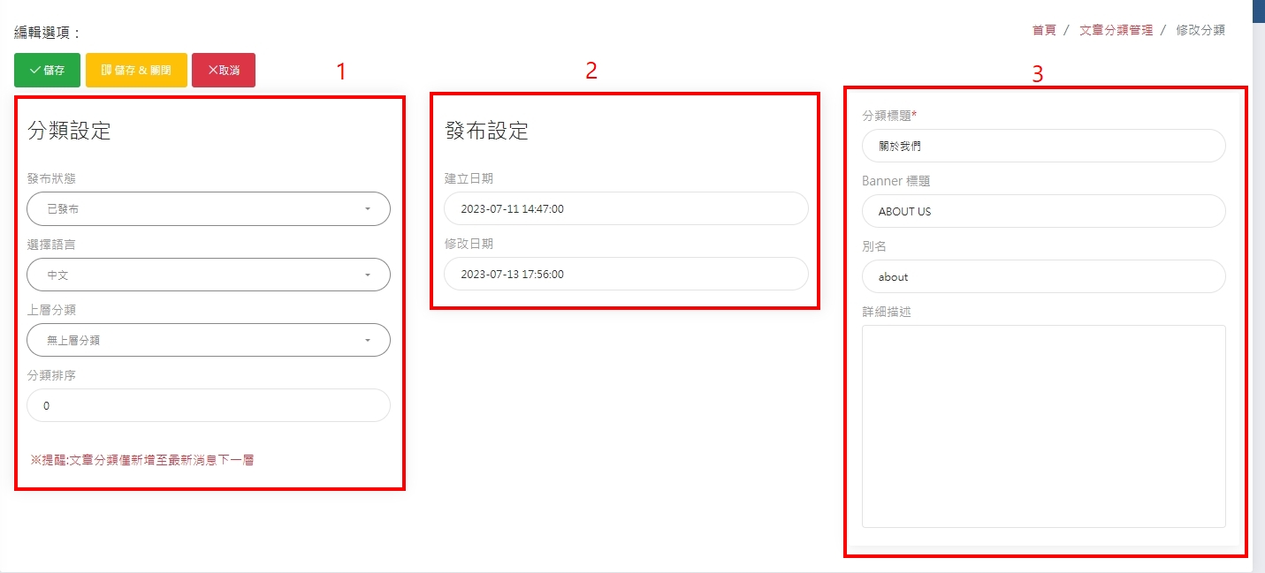Image resolution: width=1265 pixels, height=573 pixels.
Task: Edit the Banner 標題 field with ABOUT US
Action: coord(1043,212)
